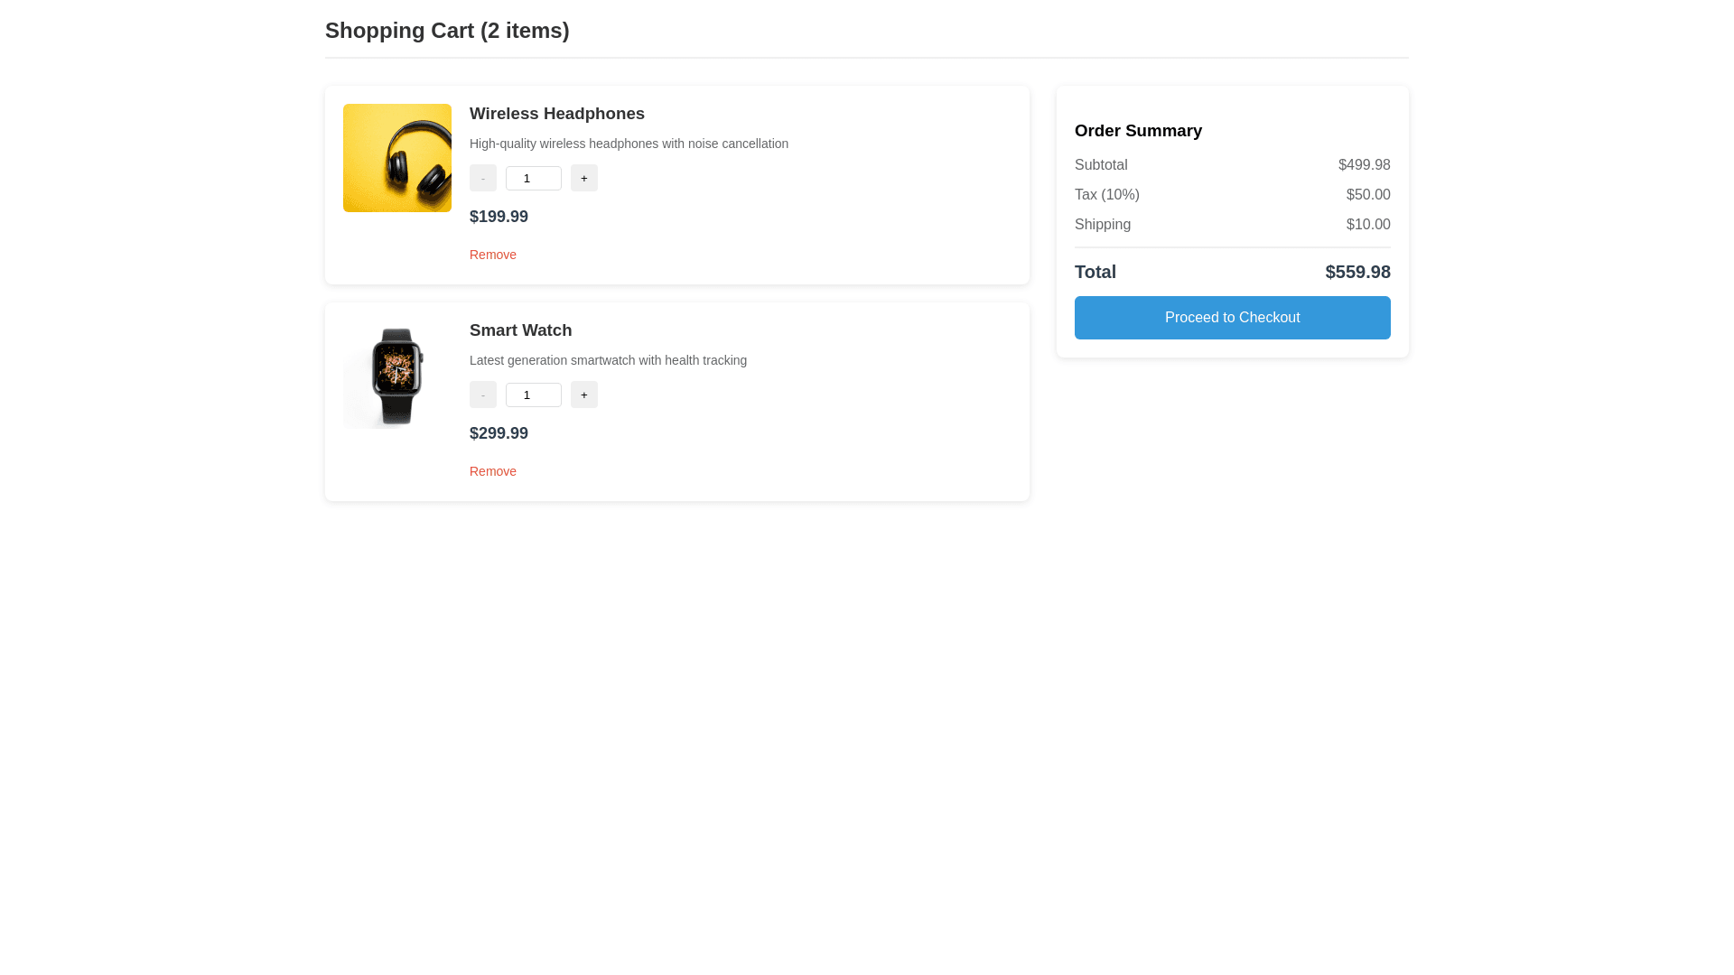
Task: Click the Smart Watch quantity field
Action: (x=533, y=395)
